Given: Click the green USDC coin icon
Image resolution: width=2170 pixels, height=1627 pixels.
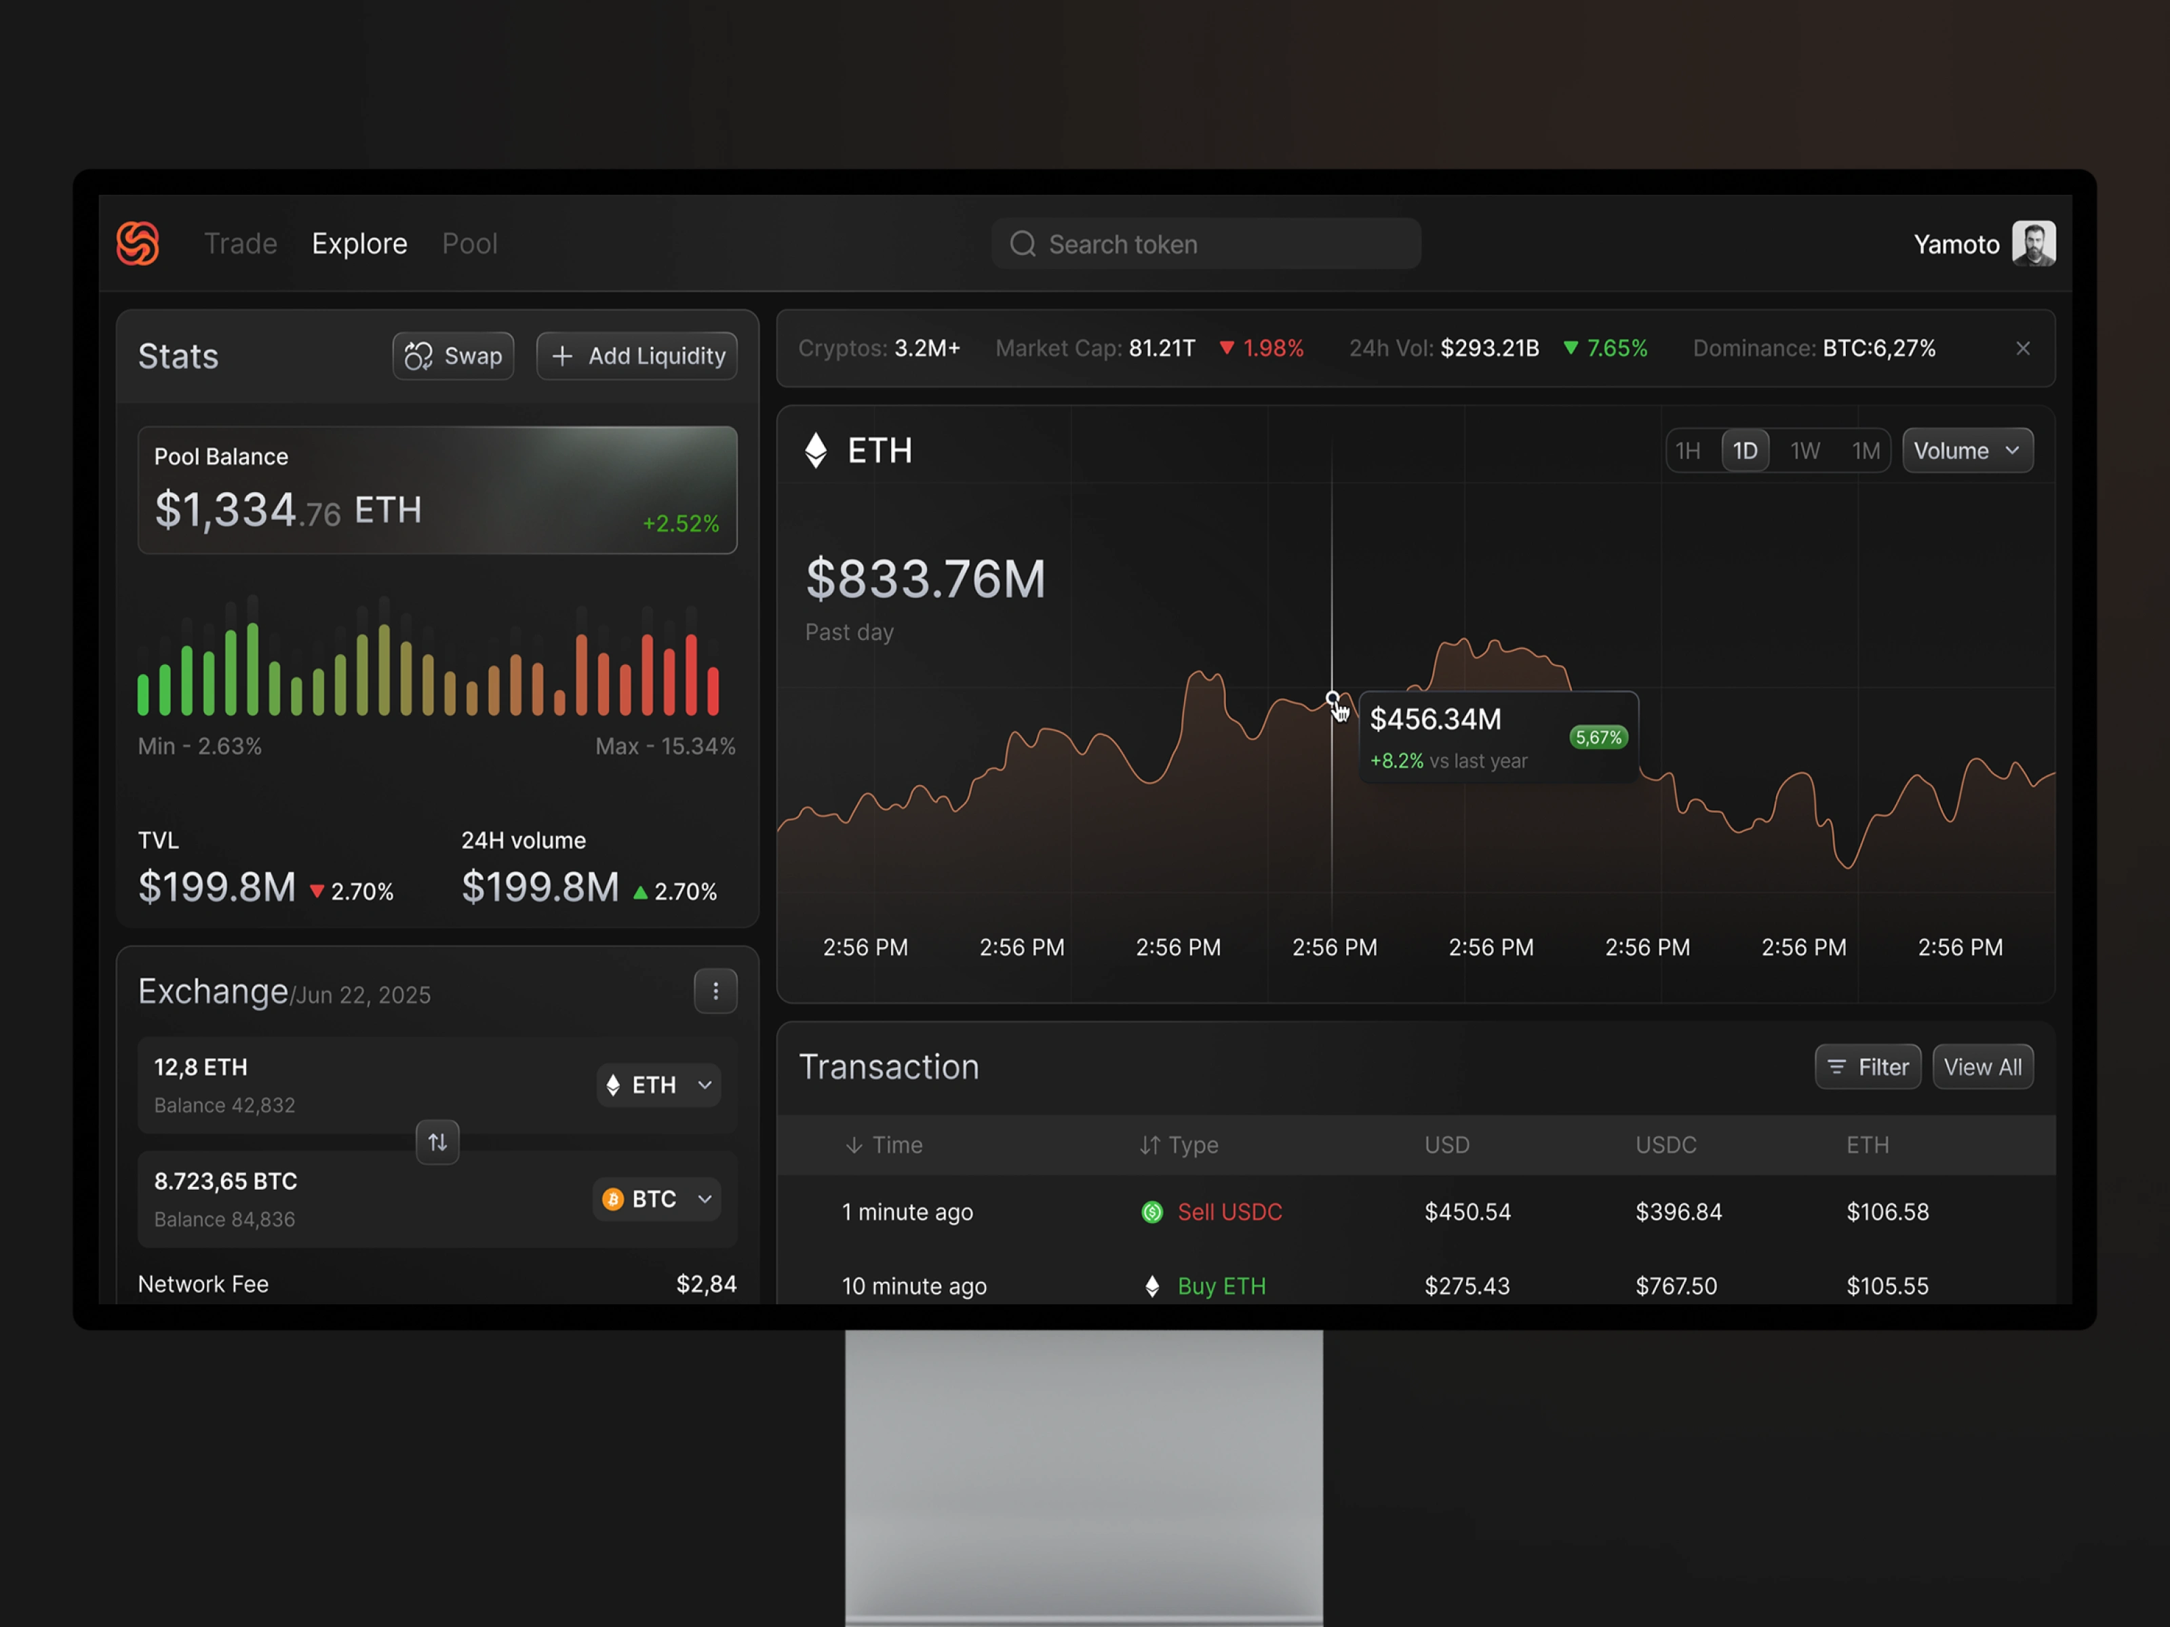Looking at the screenshot, I should [1153, 1212].
